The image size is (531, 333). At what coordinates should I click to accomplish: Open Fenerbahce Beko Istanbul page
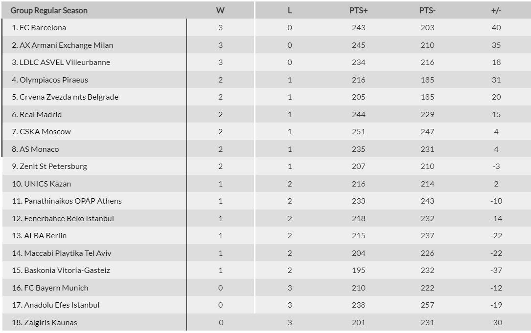coord(69,219)
